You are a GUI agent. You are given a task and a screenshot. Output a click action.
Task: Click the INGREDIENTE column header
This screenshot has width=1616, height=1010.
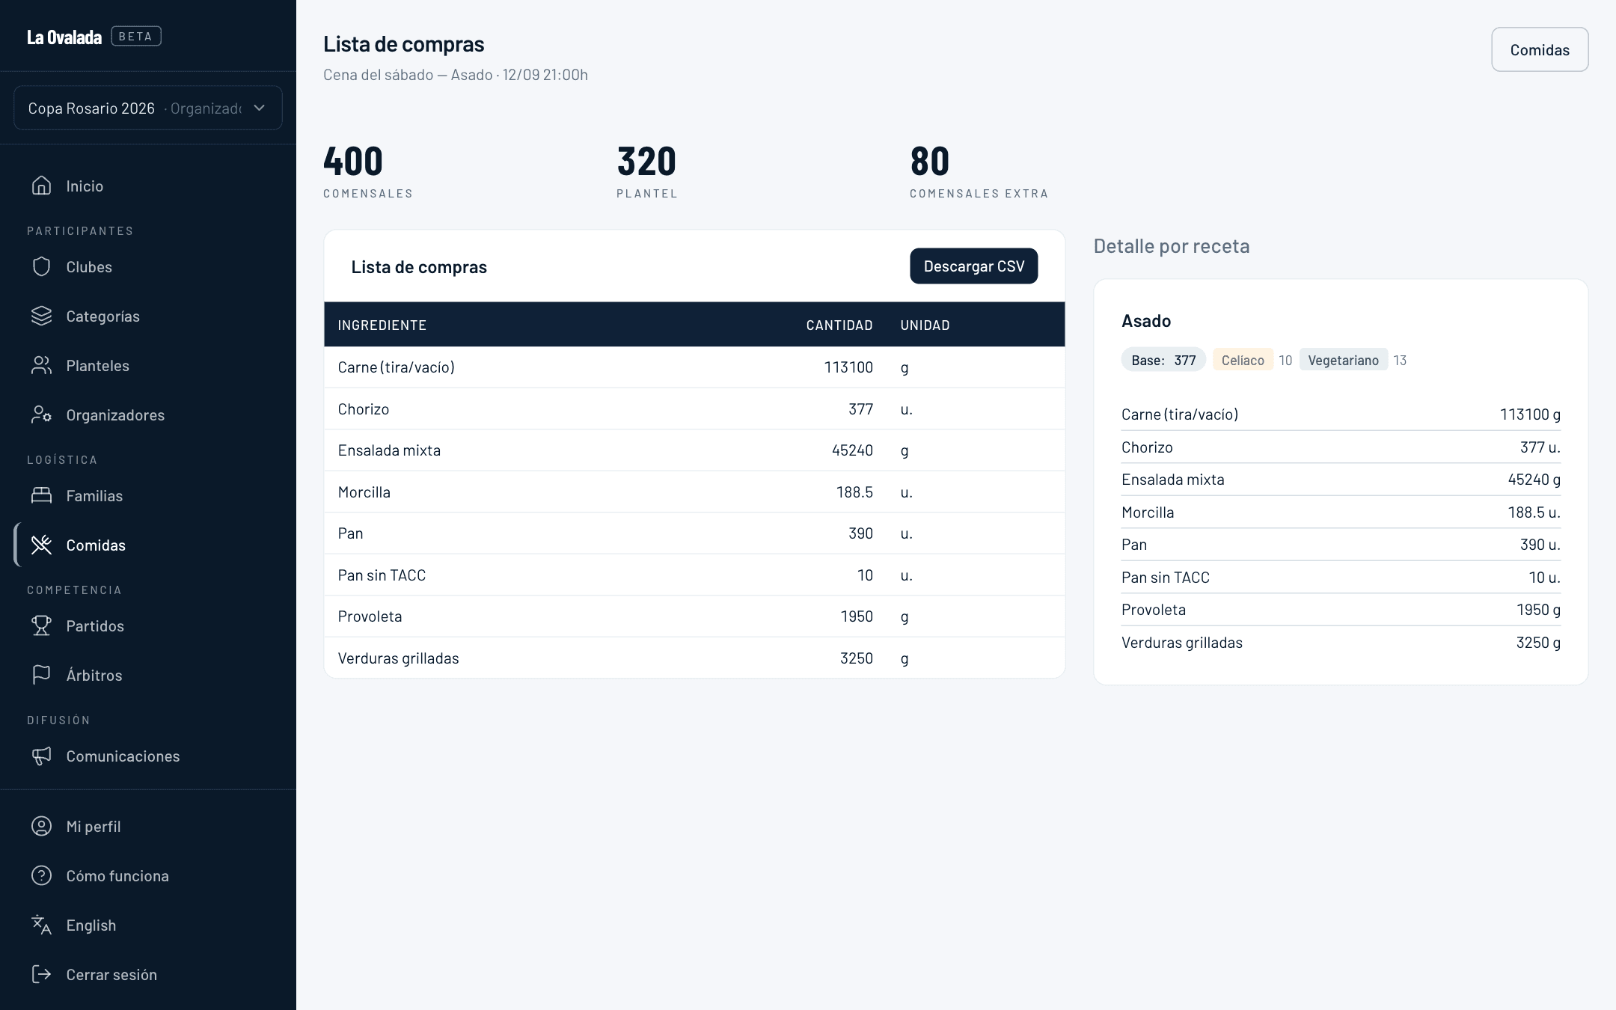pos(382,325)
